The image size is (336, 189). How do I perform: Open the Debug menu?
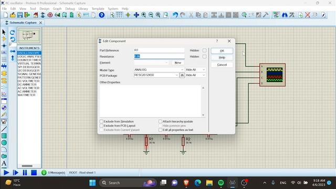70,9
